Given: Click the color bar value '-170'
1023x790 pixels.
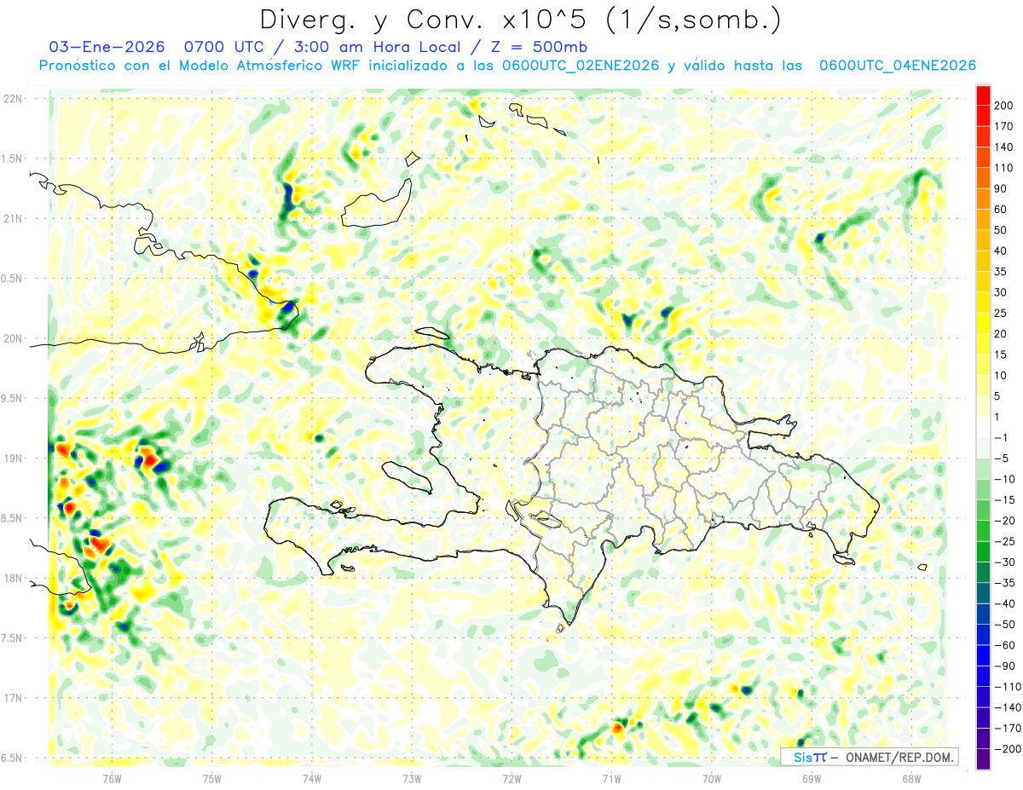Looking at the screenshot, I should pyautogui.click(x=1009, y=728).
